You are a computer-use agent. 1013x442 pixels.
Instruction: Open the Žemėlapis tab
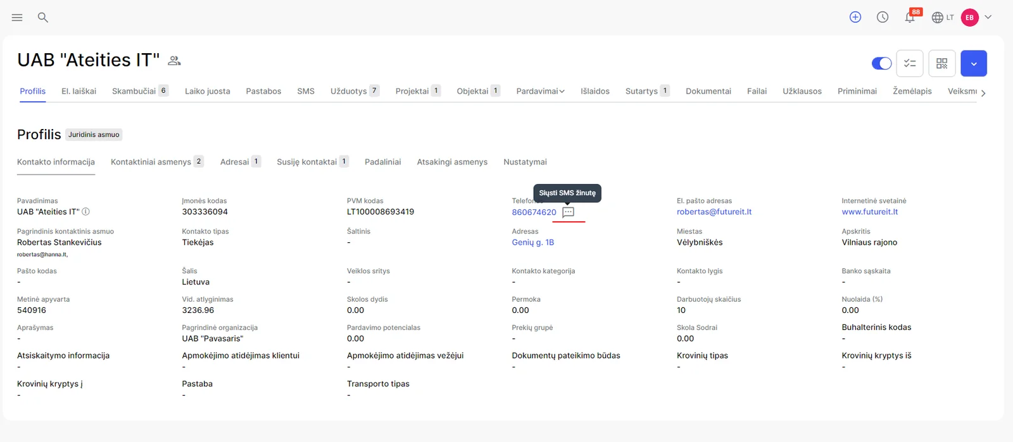click(912, 91)
